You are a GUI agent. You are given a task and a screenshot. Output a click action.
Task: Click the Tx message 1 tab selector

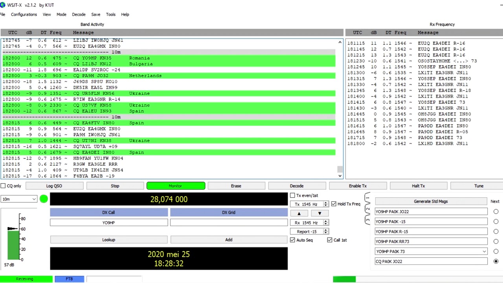point(368,198)
